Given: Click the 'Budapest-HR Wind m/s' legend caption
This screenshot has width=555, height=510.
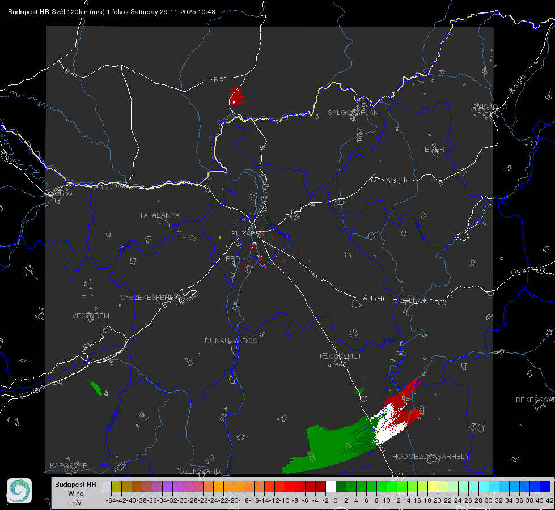Looking at the screenshot, I should [76, 493].
